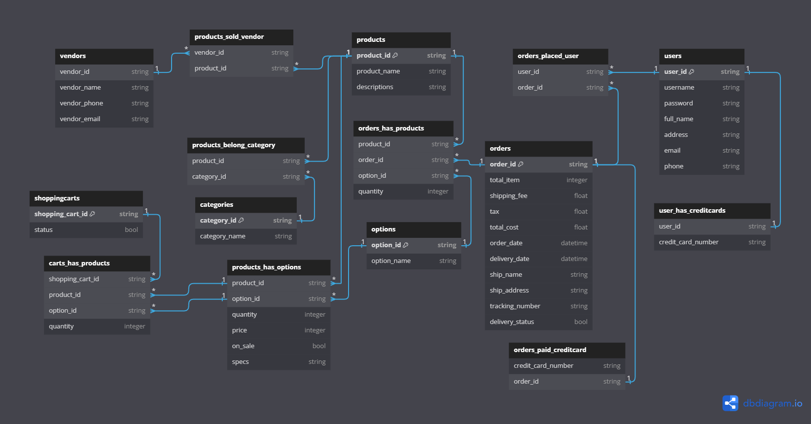The height and width of the screenshot is (424, 811).
Task: Click credit_card_number in orders_paid_creditcard
Action: click(x=567, y=366)
